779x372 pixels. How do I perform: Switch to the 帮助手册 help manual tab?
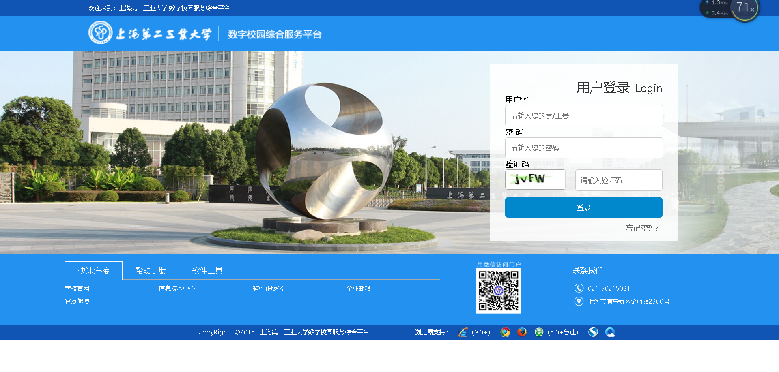coord(151,270)
